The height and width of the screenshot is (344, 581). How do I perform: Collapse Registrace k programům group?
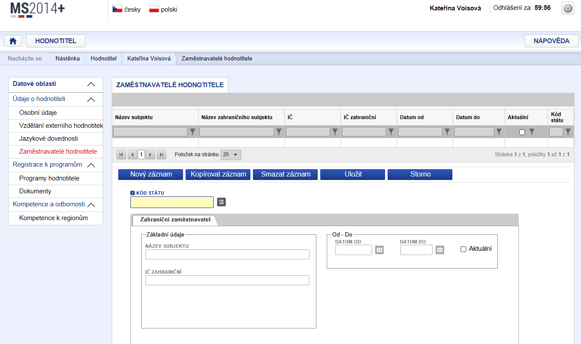(x=91, y=165)
